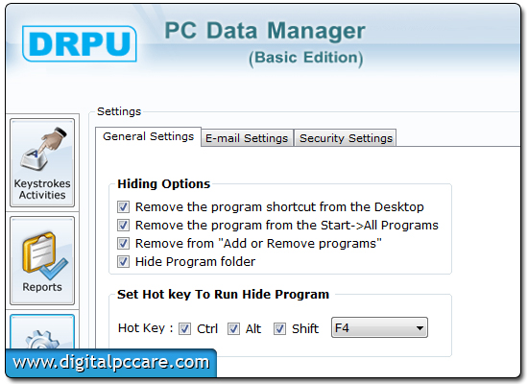Uncheck Remove the program shortcut from Desktop
The width and height of the screenshot is (528, 384).
point(123,206)
